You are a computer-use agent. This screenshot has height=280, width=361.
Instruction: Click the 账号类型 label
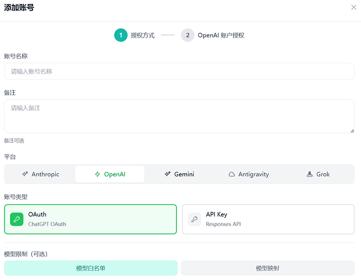coord(16,197)
